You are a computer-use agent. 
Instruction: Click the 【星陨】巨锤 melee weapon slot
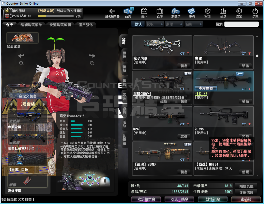(x=28, y=159)
